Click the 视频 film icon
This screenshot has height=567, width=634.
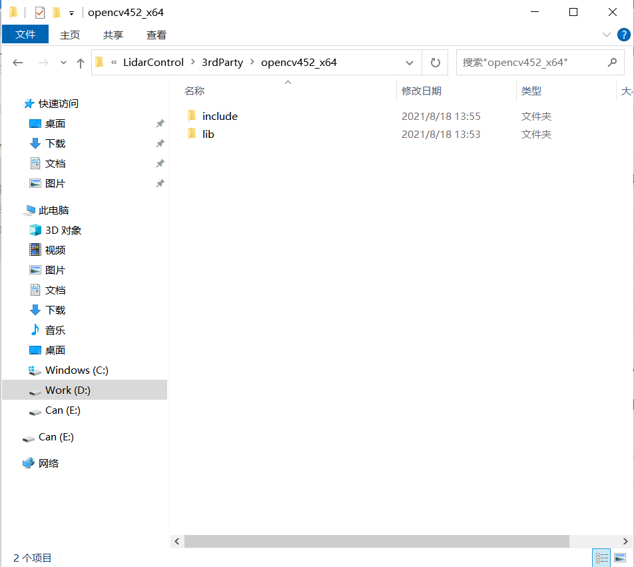click(35, 250)
